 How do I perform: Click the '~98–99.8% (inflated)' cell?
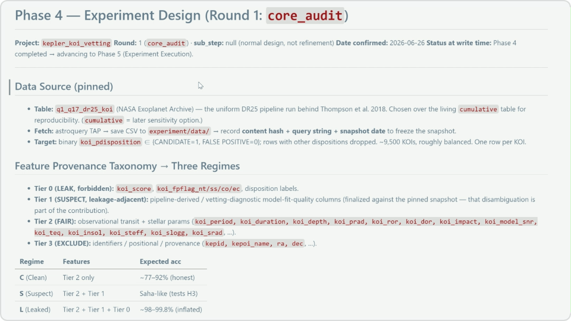[x=171, y=309]
